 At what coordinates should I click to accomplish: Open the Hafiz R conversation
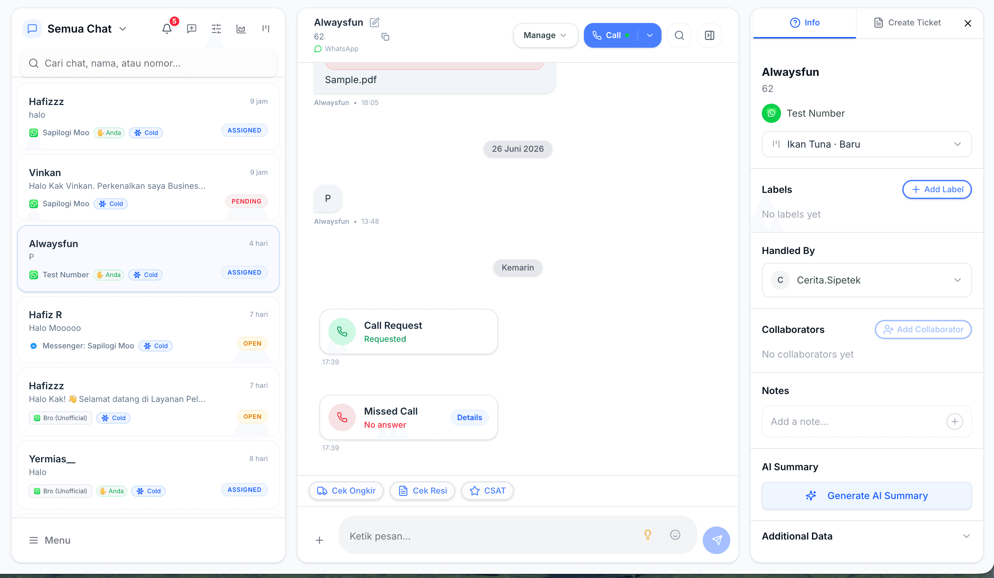pos(148,330)
